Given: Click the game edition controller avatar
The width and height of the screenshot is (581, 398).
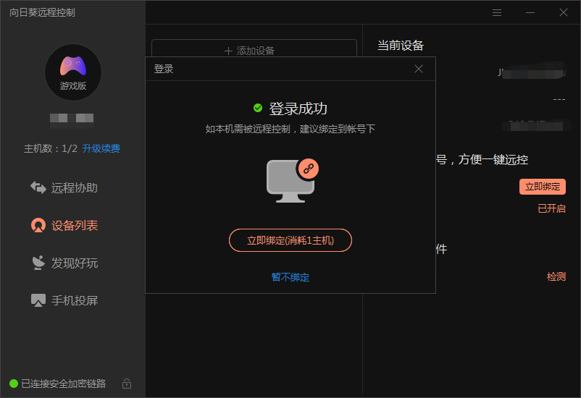Looking at the screenshot, I should 72,71.
